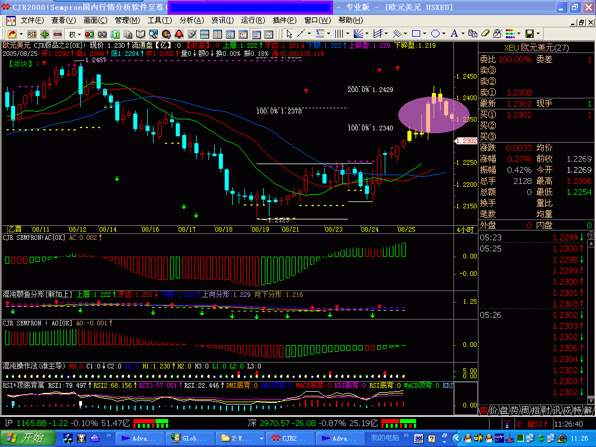596x447 pixels.
Task: Open the CJR2... taskbar window button
Action: click(290, 438)
